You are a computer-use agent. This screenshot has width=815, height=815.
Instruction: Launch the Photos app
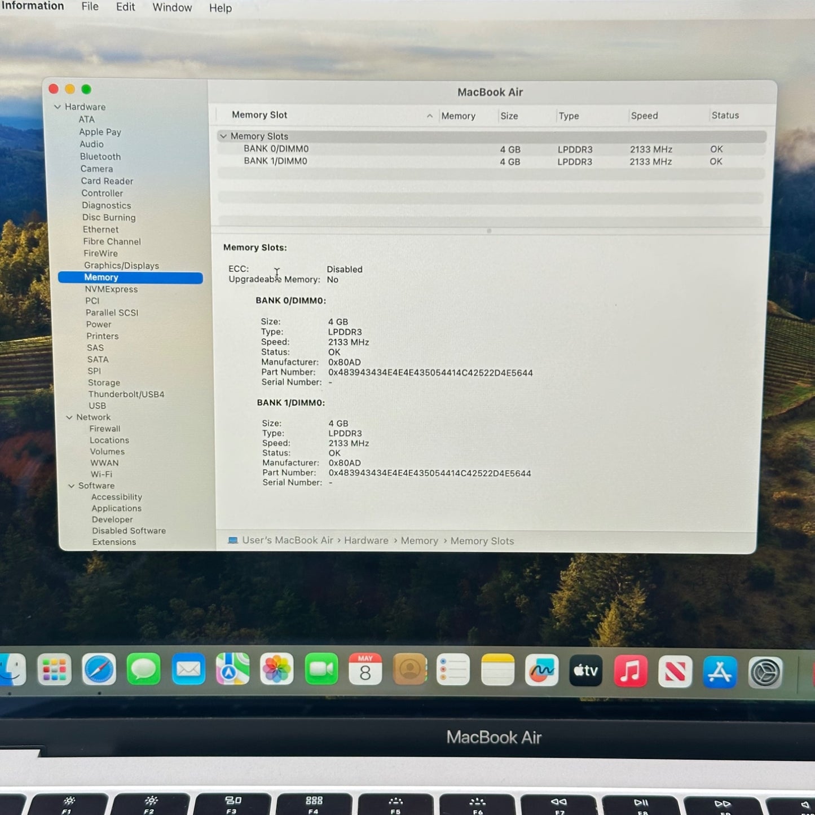pos(277,669)
